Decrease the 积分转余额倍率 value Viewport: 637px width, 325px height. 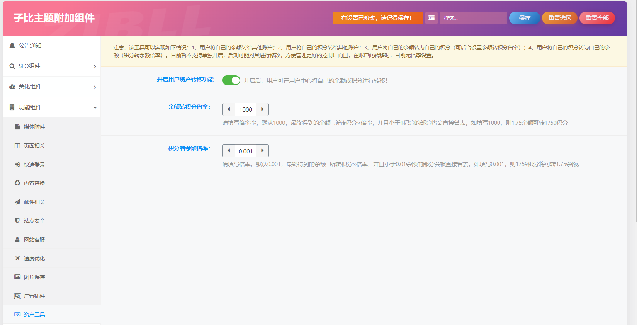click(229, 151)
